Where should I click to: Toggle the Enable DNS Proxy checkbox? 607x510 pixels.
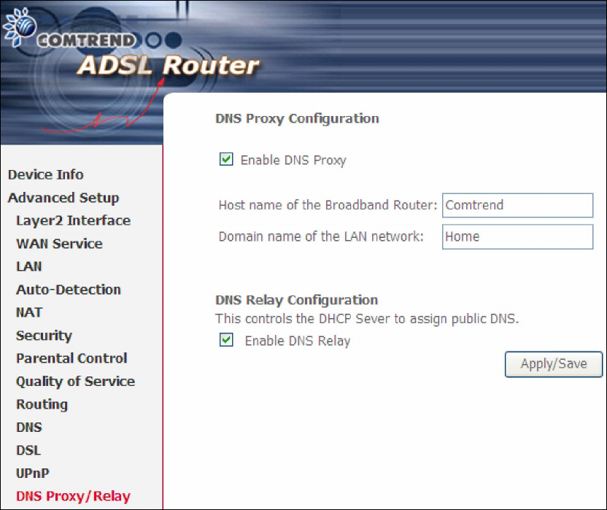tap(226, 159)
